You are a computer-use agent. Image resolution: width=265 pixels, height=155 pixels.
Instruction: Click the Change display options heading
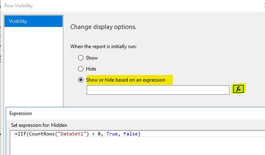(103, 27)
